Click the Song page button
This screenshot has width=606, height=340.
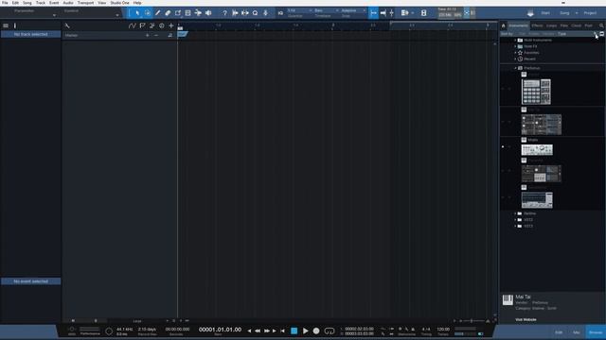pos(564,13)
